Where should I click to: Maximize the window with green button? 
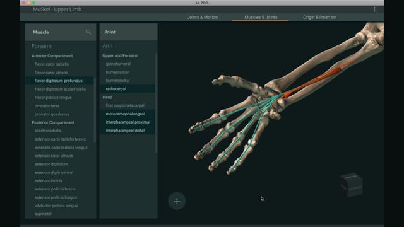pos(34,3)
